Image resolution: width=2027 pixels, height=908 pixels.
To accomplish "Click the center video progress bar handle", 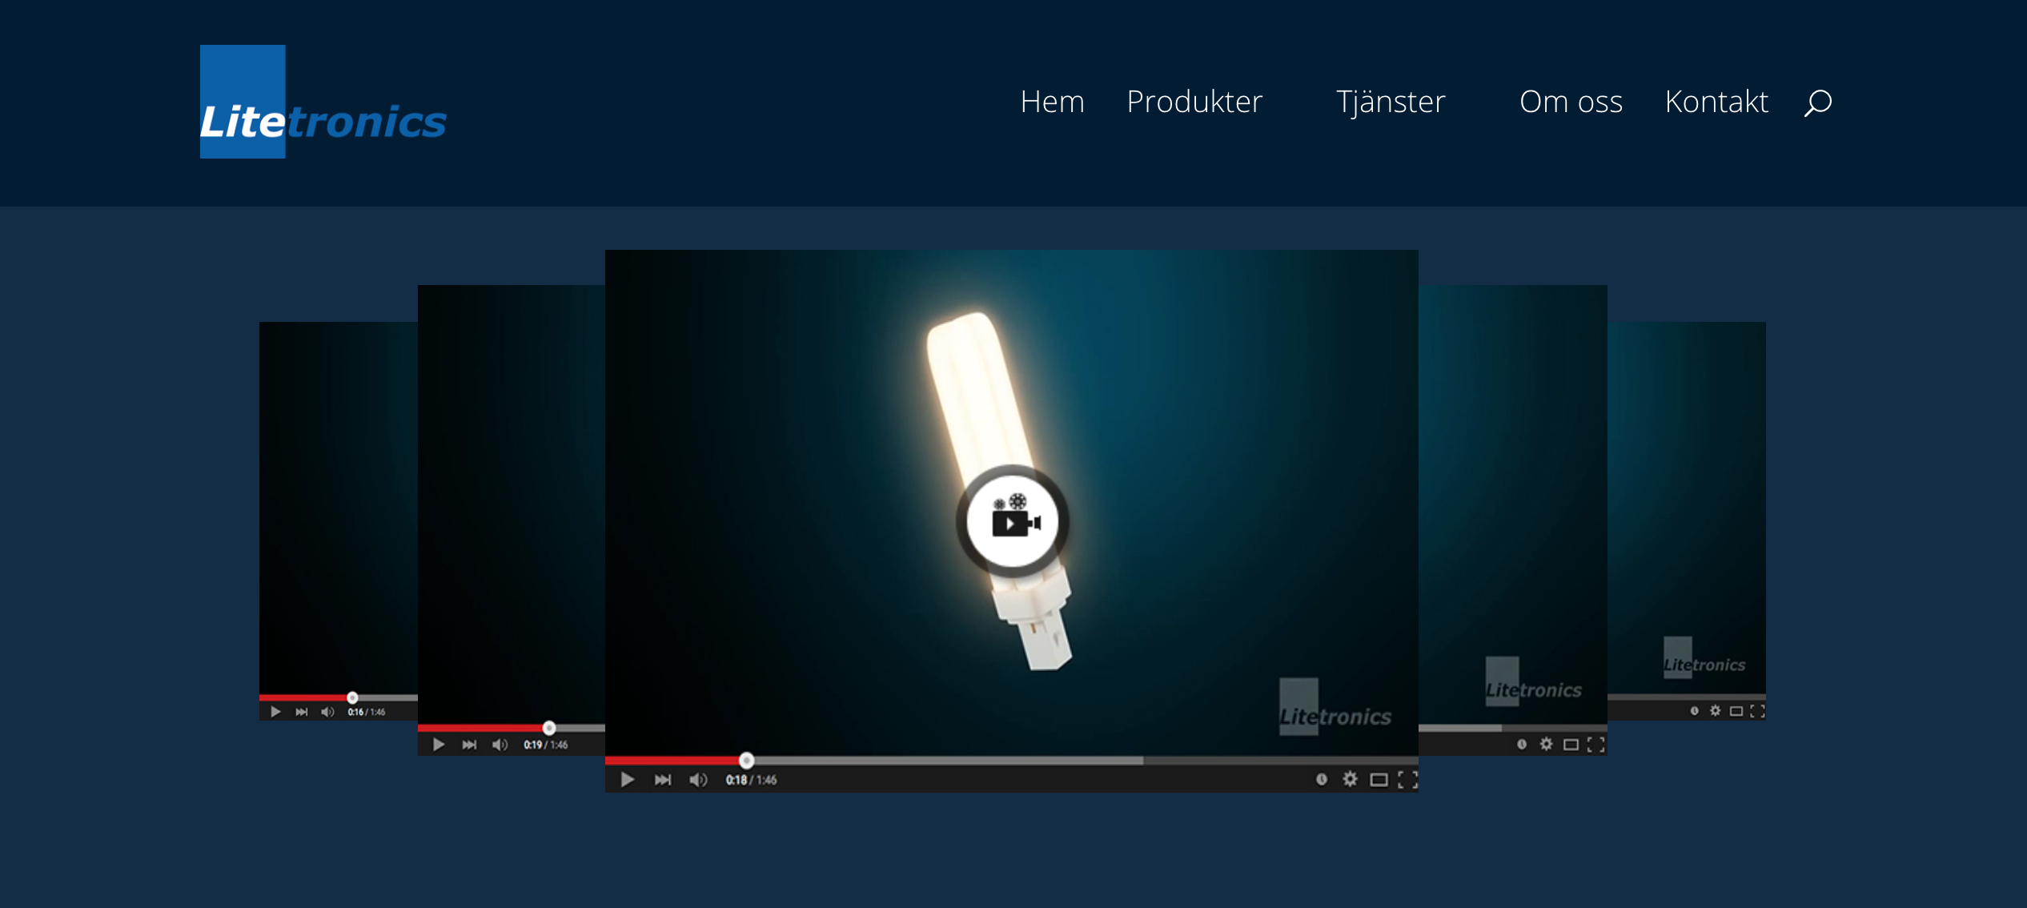I will coord(746,760).
